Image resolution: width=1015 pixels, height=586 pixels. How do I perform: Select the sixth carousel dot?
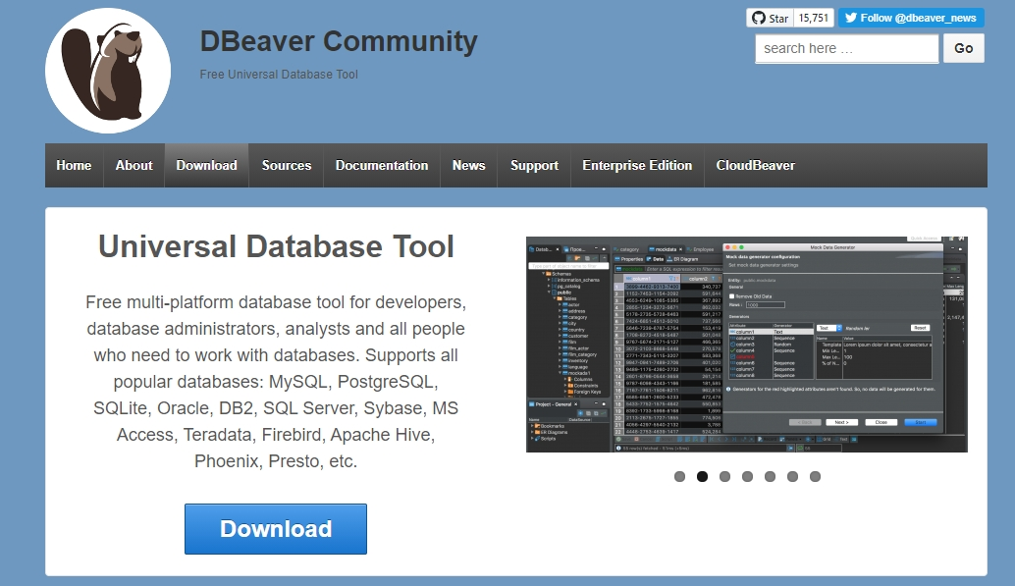pos(793,477)
